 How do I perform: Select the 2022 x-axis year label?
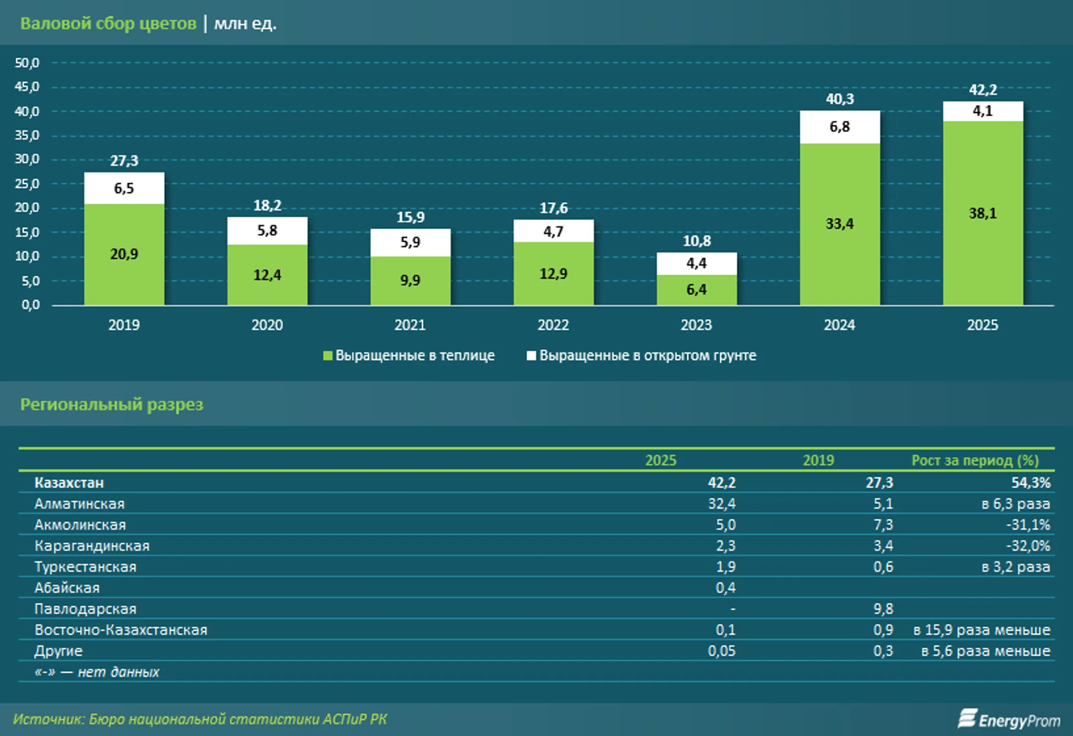553,325
